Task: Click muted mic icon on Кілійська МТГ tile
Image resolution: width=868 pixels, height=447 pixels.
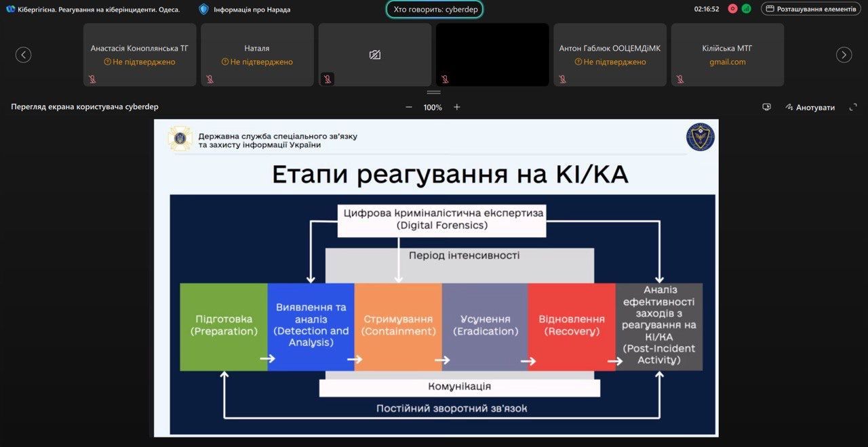Action: point(679,79)
